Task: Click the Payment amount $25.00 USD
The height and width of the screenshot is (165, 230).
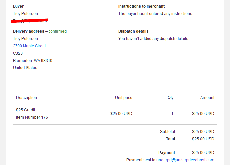Action: [203, 153]
